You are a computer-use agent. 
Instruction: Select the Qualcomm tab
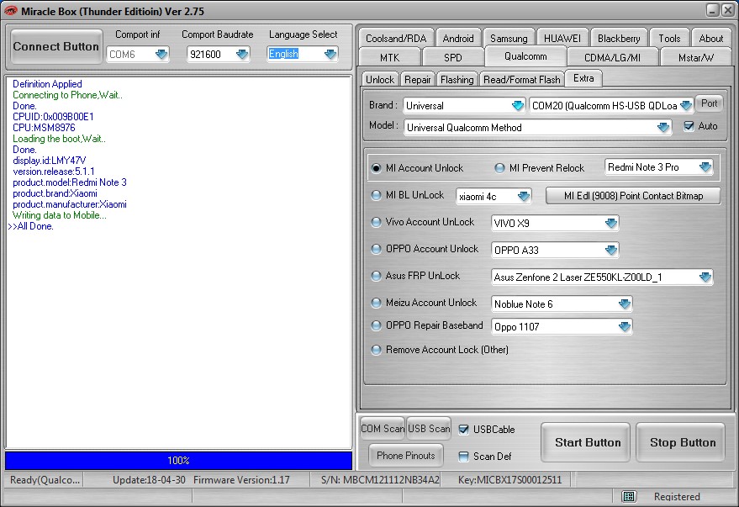(525, 56)
